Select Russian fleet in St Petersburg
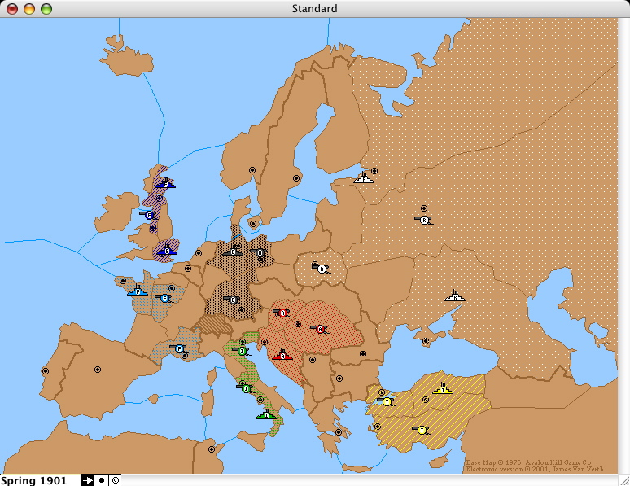 [364, 178]
